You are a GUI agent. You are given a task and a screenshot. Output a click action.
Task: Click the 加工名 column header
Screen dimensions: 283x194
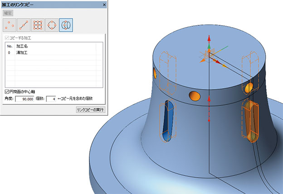click(23, 46)
